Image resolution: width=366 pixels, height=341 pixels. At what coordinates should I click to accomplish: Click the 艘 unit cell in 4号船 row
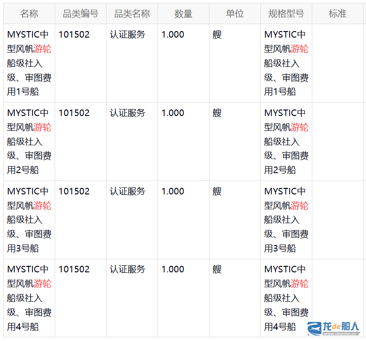tap(217, 270)
